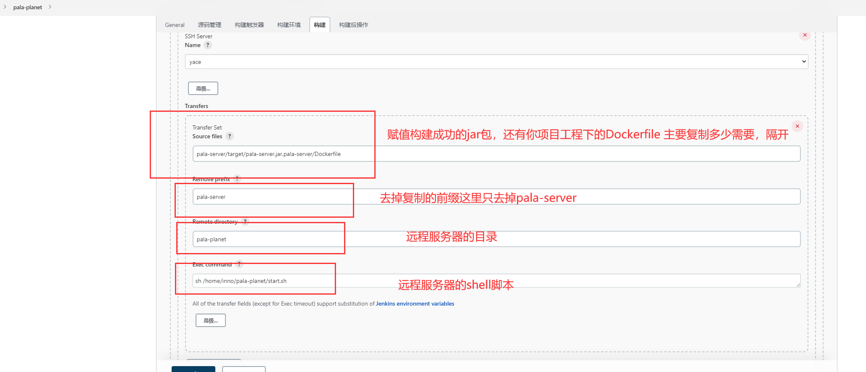
Task: Click the Exec command textarea corner grip
Action: (798, 285)
